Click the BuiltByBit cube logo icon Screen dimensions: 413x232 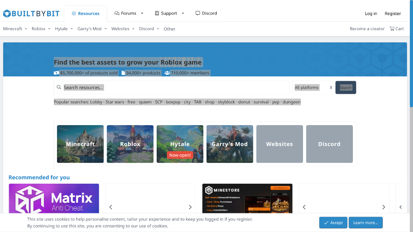[x=7, y=13]
